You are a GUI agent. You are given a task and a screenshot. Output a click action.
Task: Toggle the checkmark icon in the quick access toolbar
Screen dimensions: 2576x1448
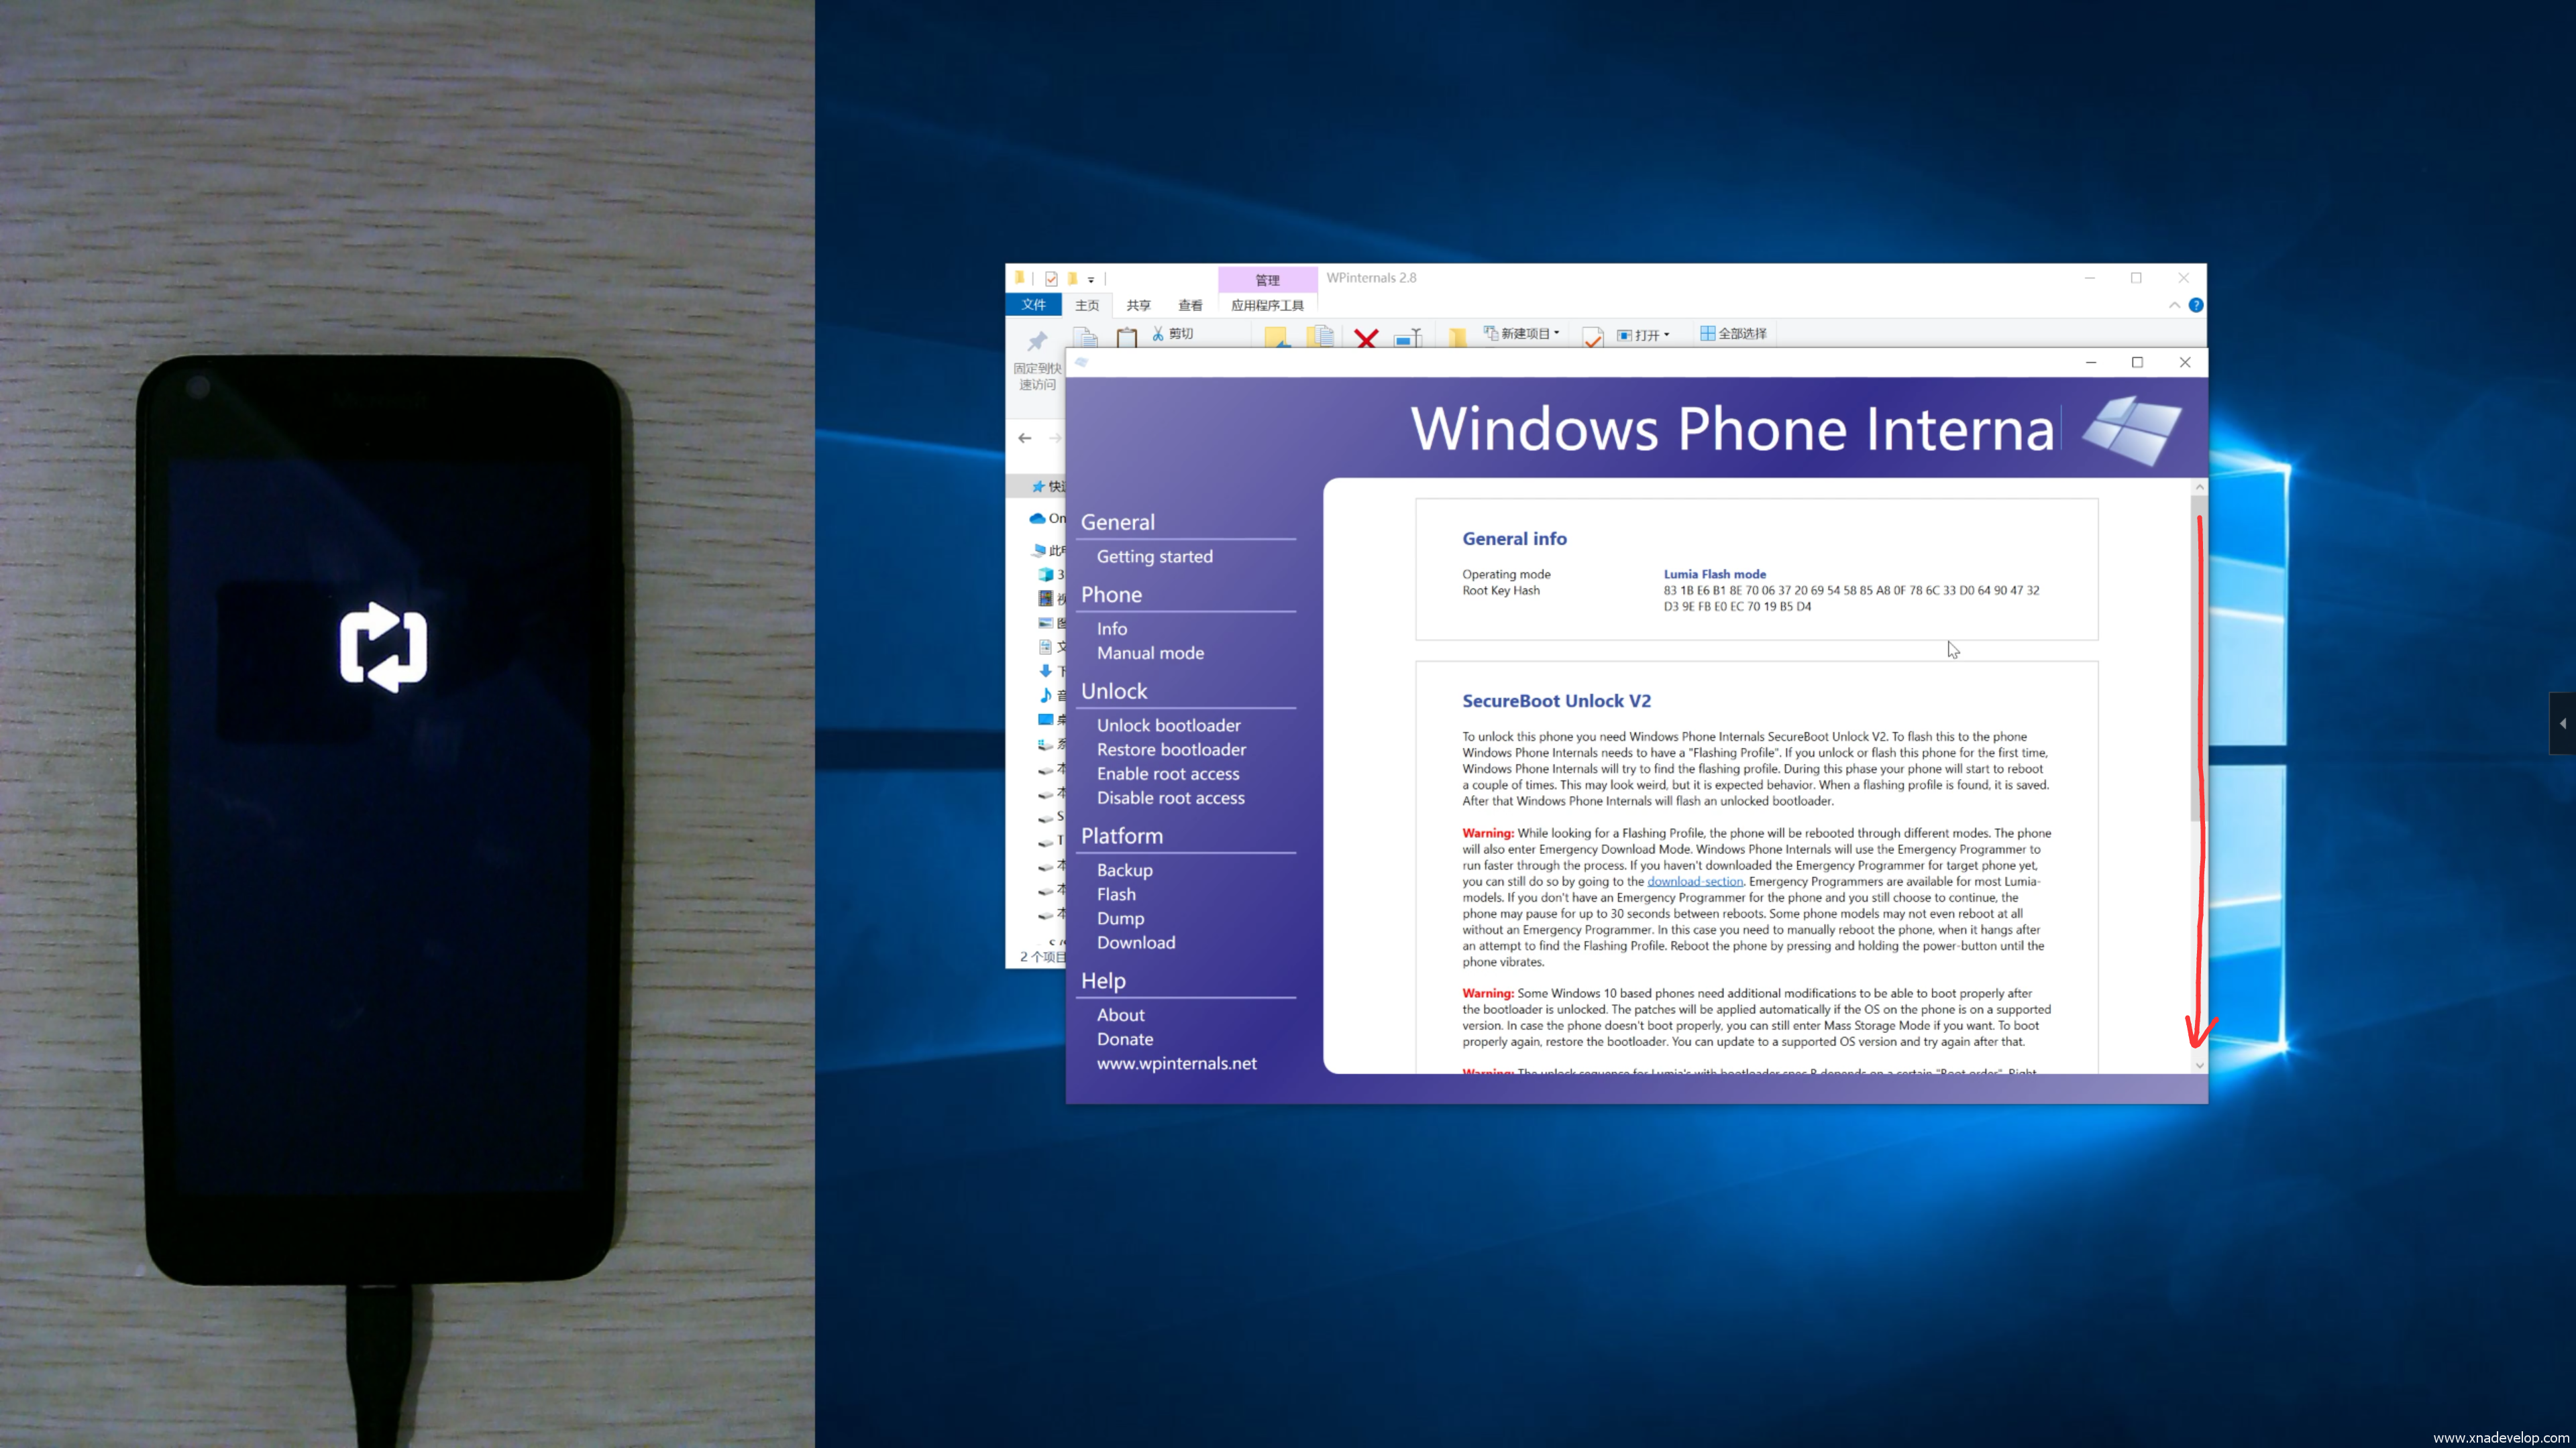click(1051, 279)
